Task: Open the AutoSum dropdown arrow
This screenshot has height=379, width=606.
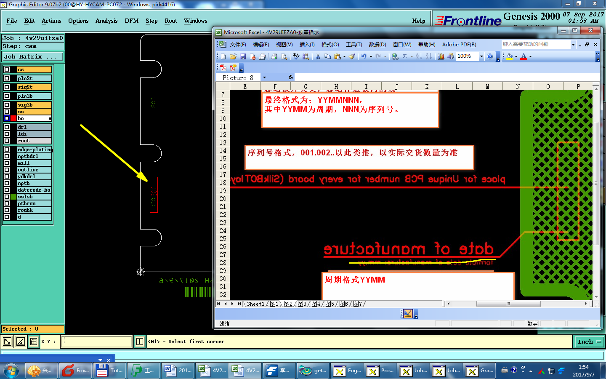Action: (x=412, y=56)
